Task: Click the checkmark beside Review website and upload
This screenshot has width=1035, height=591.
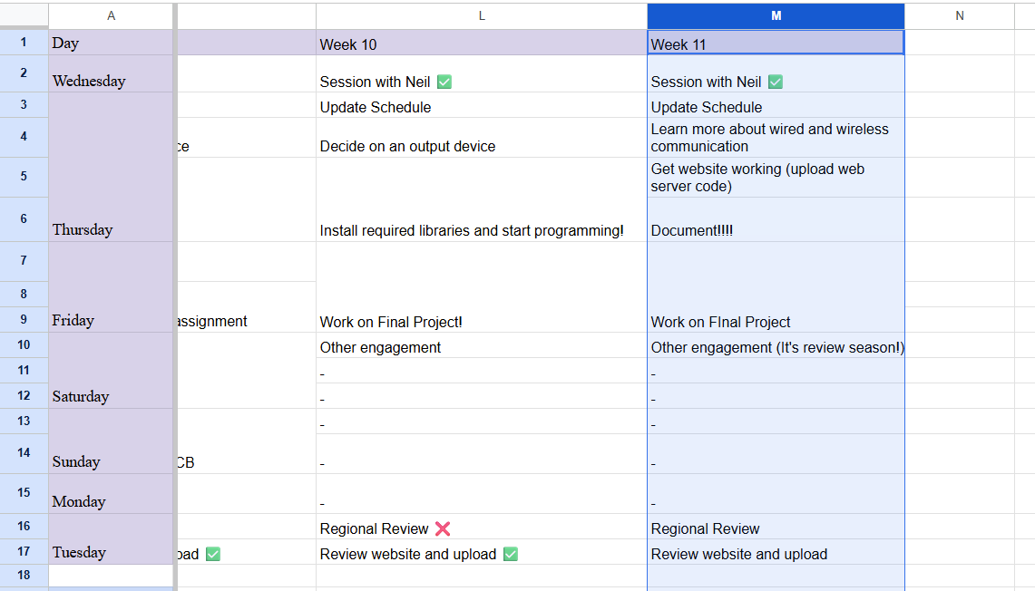Action: coord(510,554)
